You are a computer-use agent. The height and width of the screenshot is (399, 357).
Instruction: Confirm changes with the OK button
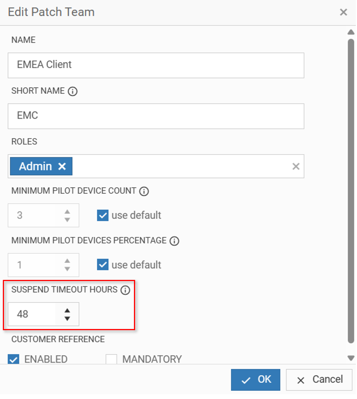click(255, 380)
